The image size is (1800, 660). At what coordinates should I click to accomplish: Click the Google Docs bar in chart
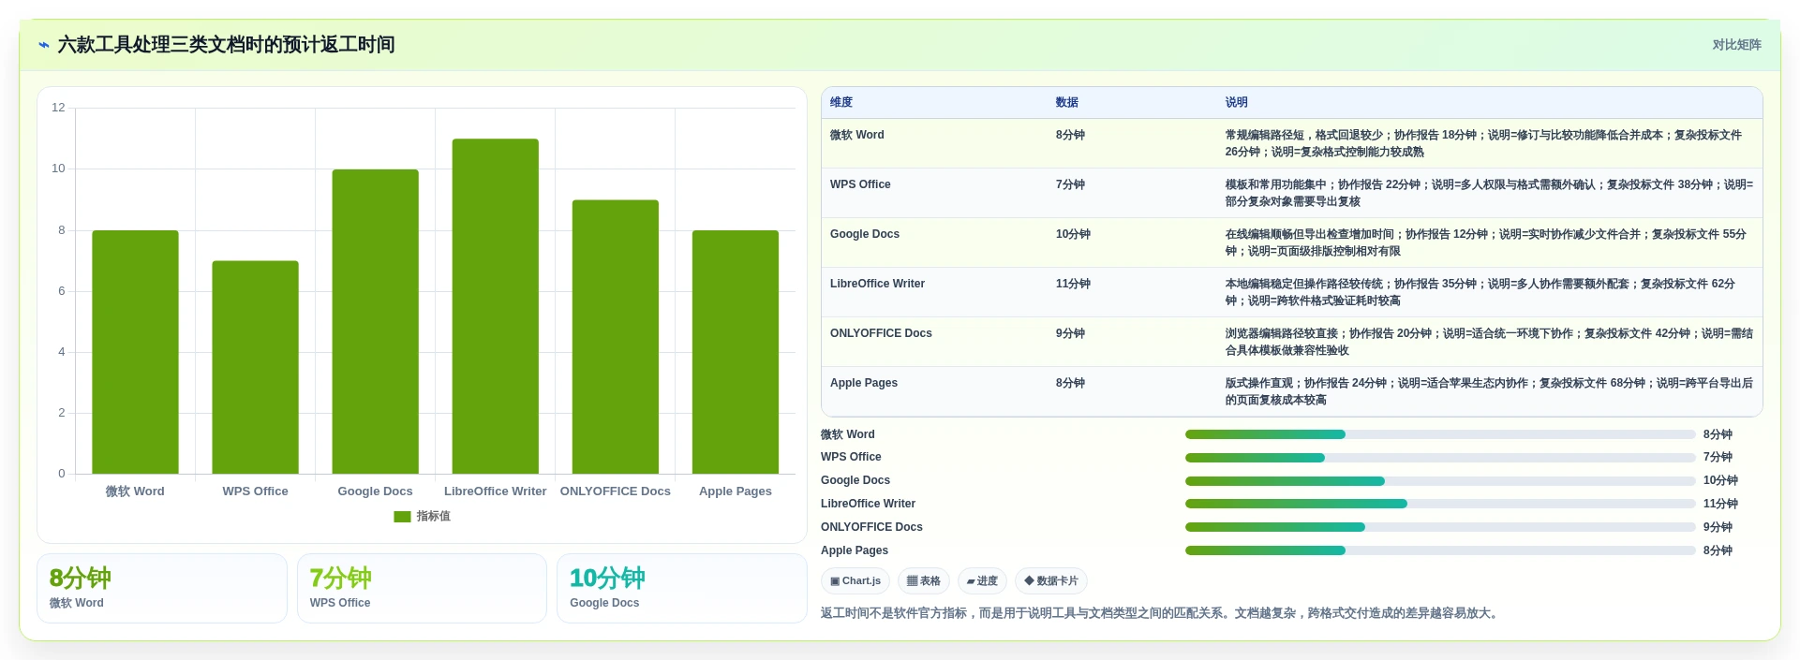click(x=375, y=321)
